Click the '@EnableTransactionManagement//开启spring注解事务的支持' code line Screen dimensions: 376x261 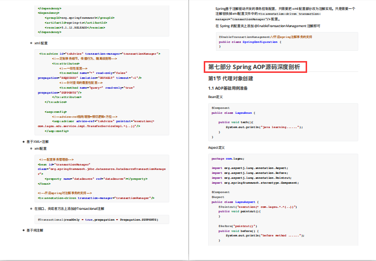coord(265,37)
